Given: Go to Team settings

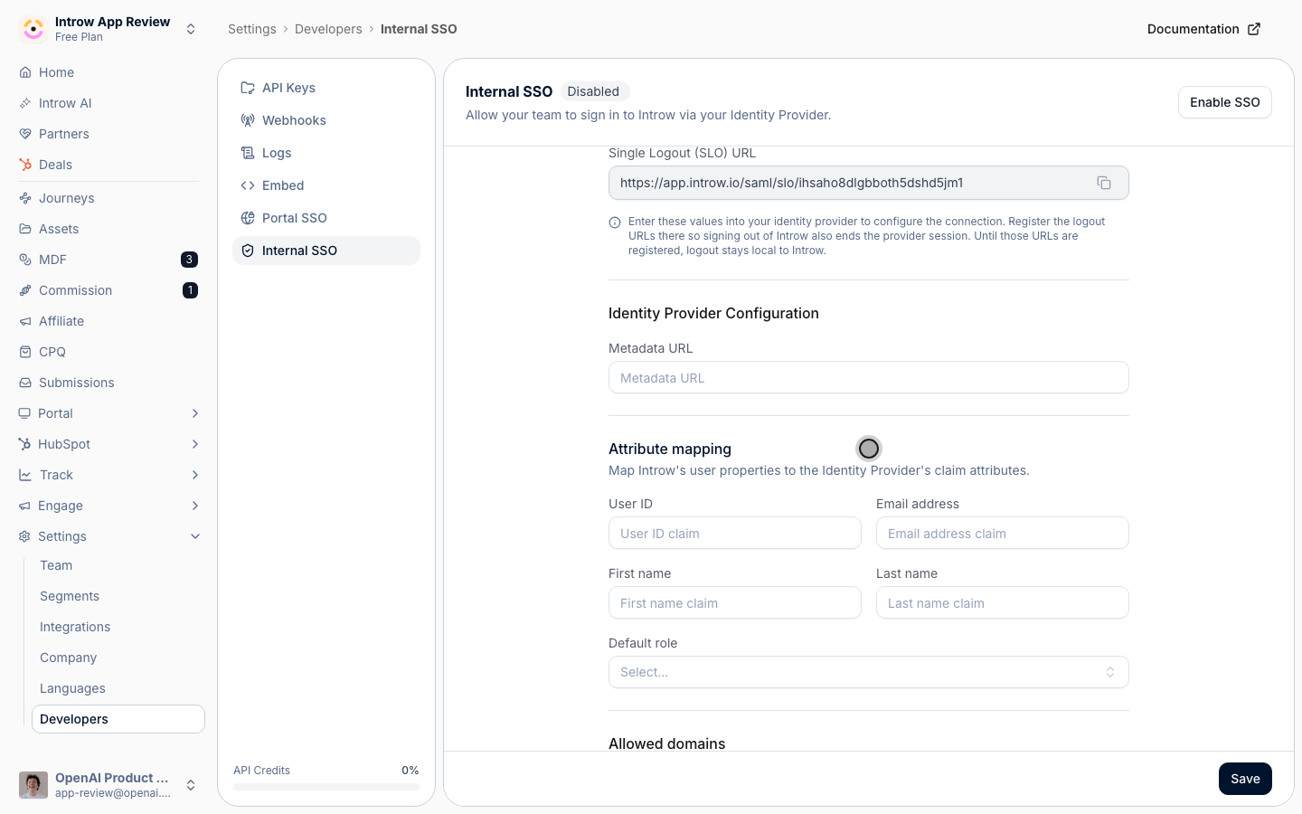Looking at the screenshot, I should (118, 565).
